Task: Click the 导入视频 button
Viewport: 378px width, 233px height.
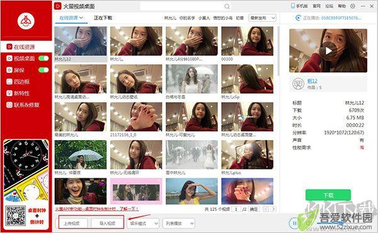Action: tap(108, 224)
